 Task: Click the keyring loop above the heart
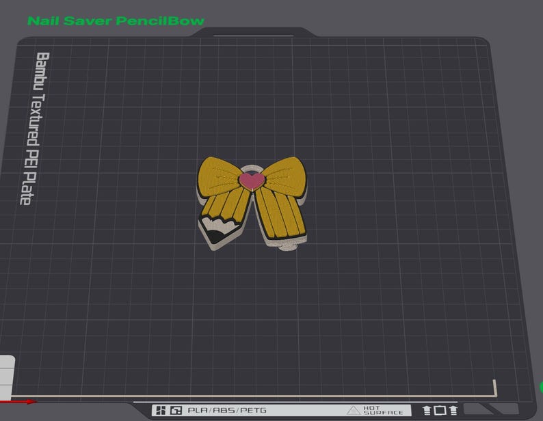pyautogui.click(x=252, y=168)
